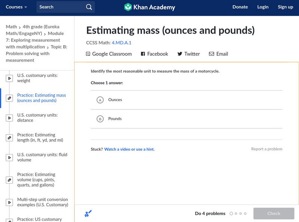Viewport: 299px width, 222px height.
Task: Share by Email envelope icon
Action: pos(212,54)
